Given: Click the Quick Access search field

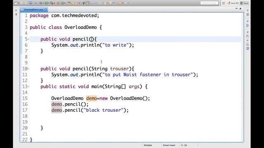Looking at the screenshot, I should pyautogui.click(x=209, y=3).
